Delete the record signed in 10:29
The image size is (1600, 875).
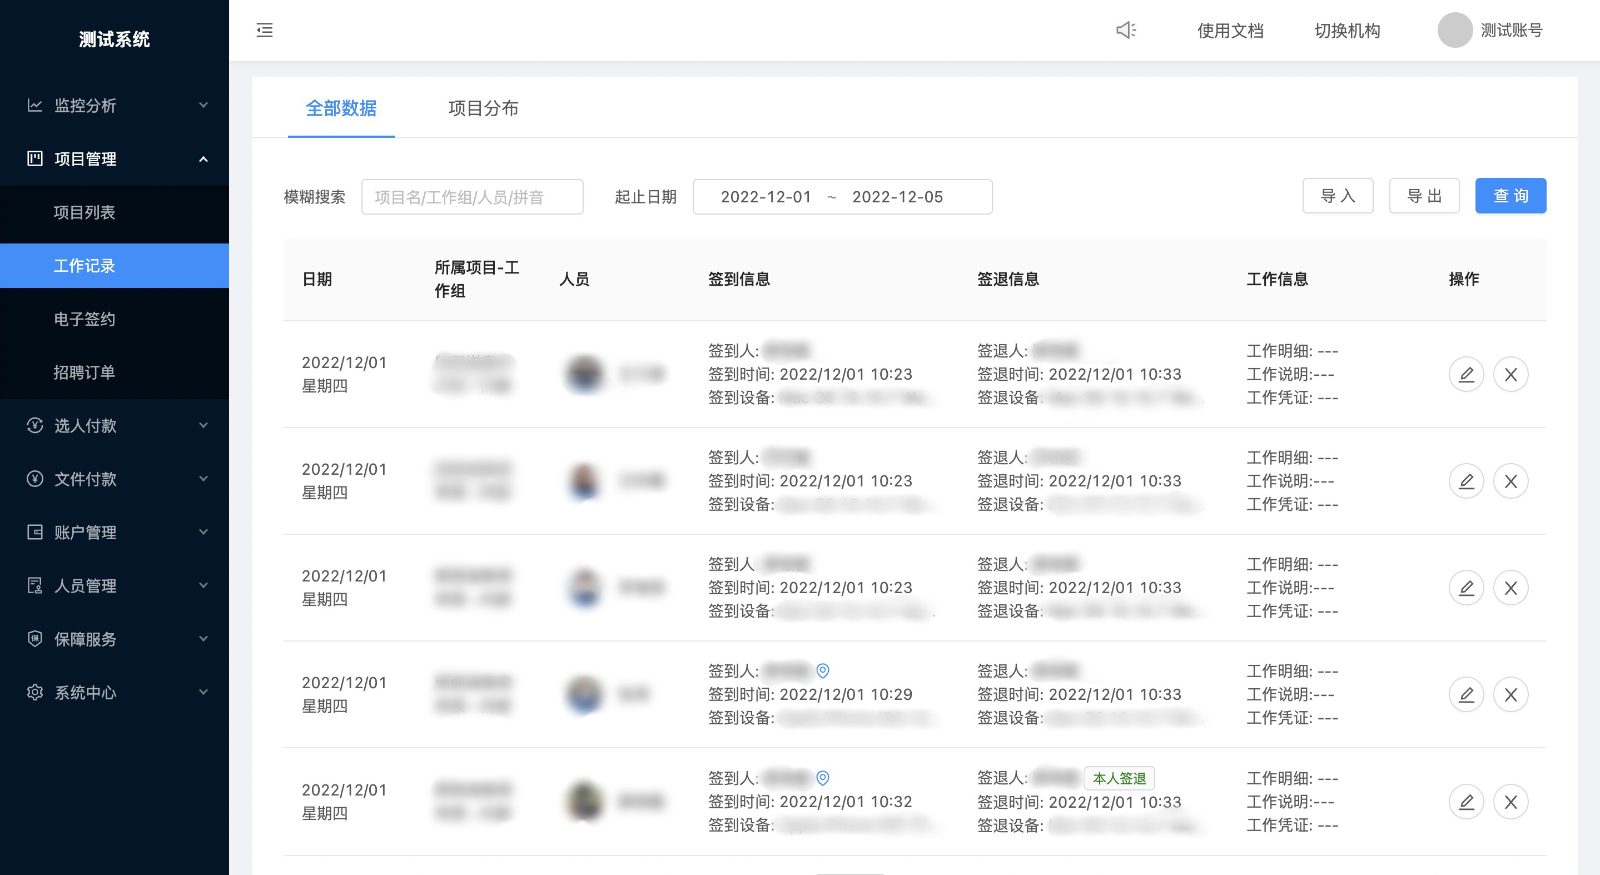pyautogui.click(x=1510, y=695)
